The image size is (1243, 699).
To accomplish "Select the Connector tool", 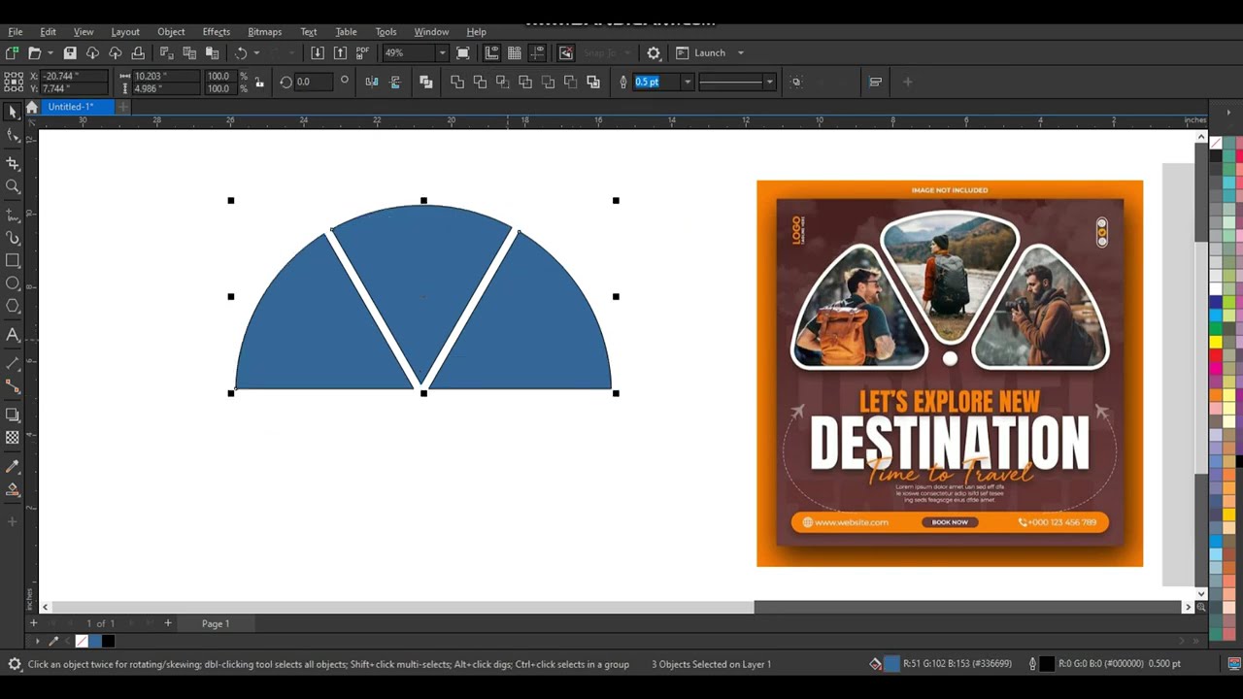I will 13,386.
